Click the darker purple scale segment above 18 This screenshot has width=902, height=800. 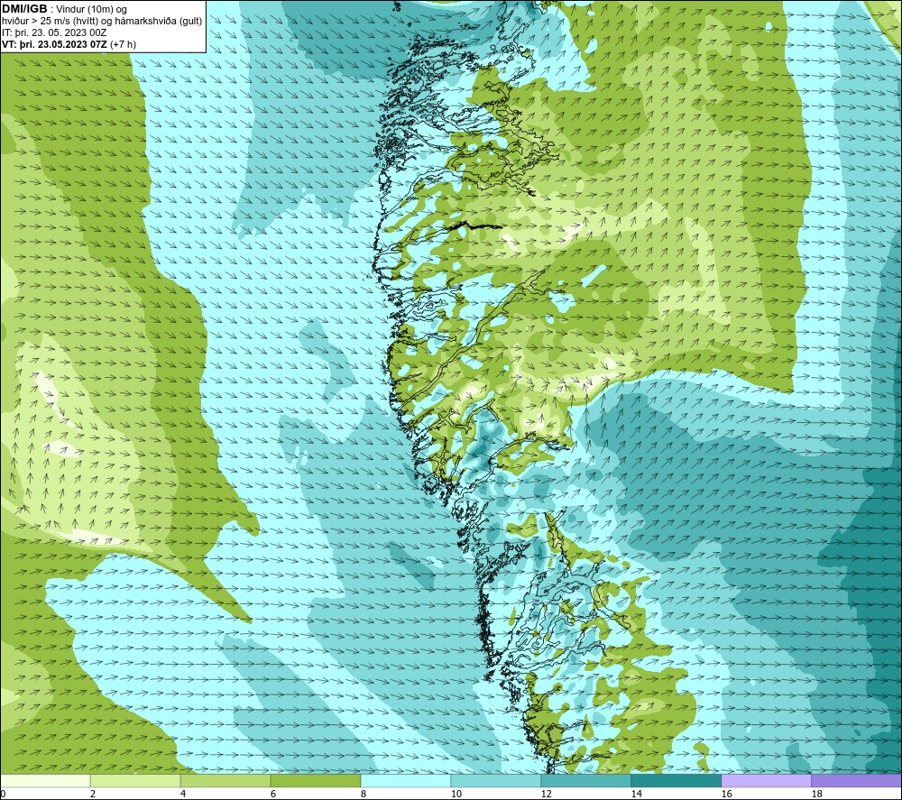coord(856,780)
